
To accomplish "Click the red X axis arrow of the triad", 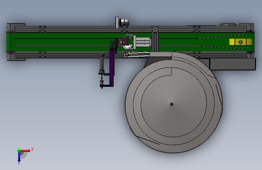I will [x=26, y=151].
